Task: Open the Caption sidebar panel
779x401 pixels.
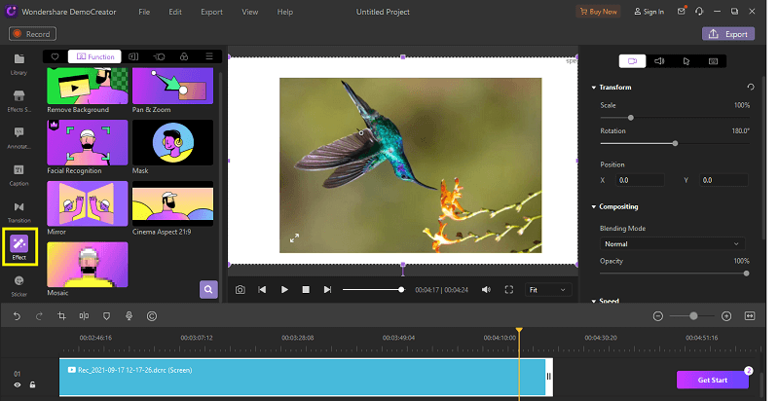Action: [19, 174]
